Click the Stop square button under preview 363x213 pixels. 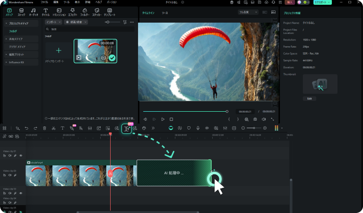[x=171, y=119]
